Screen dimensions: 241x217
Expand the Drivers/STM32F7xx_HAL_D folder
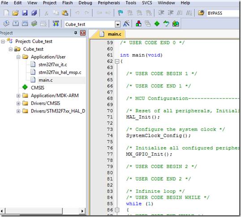18,111
